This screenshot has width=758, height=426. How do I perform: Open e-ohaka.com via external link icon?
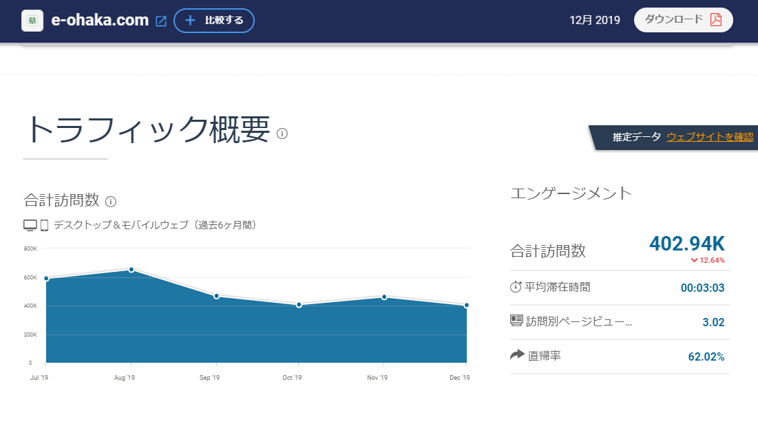click(x=161, y=21)
